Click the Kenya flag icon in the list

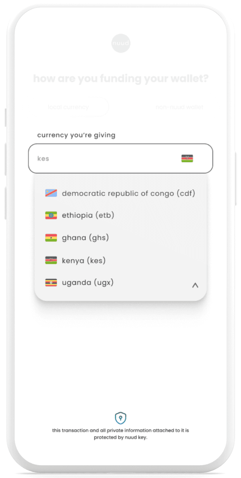coord(50,260)
